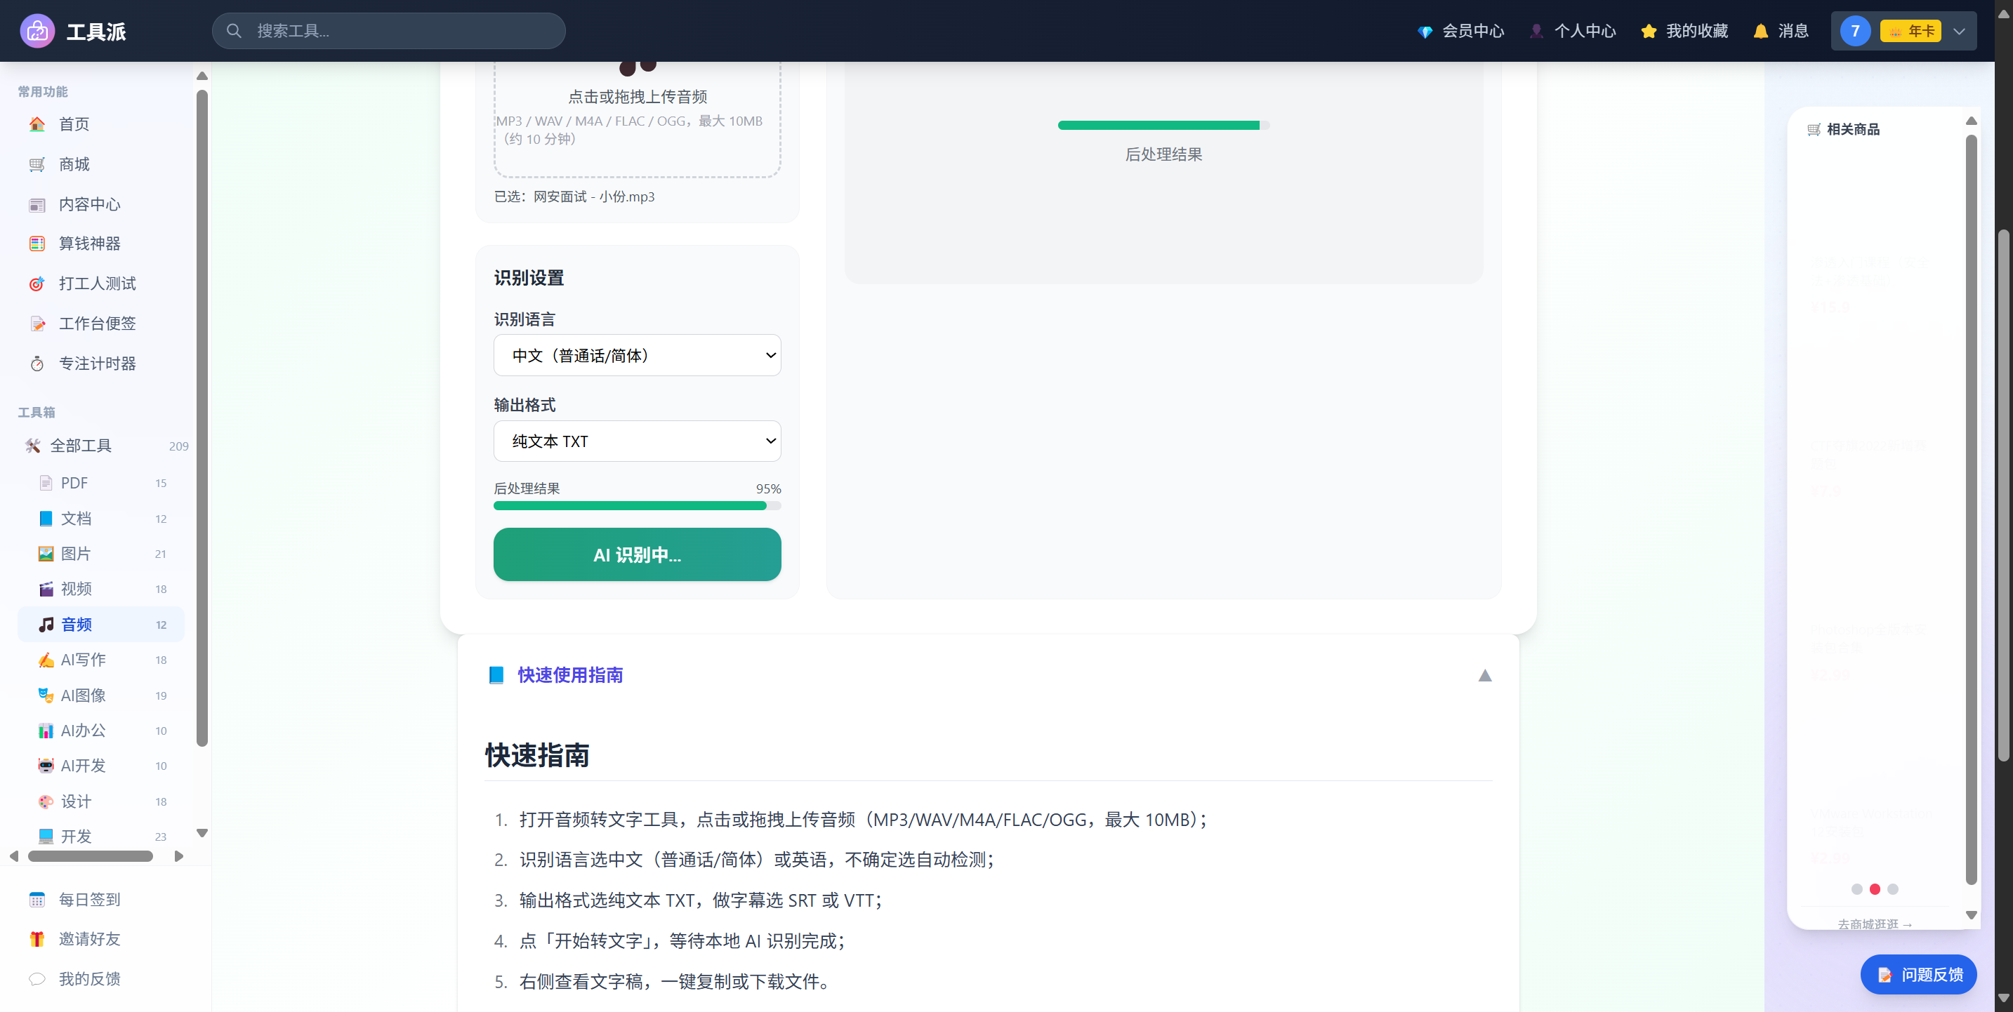Image resolution: width=2013 pixels, height=1012 pixels.
Task: Click the 快速使用指南 book icon
Action: 496,675
